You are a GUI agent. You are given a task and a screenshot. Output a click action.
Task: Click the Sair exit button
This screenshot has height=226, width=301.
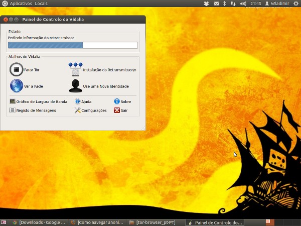coord(121,110)
